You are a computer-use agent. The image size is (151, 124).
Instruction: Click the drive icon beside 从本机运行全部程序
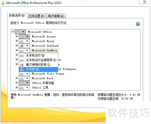click(x=22, y=60)
